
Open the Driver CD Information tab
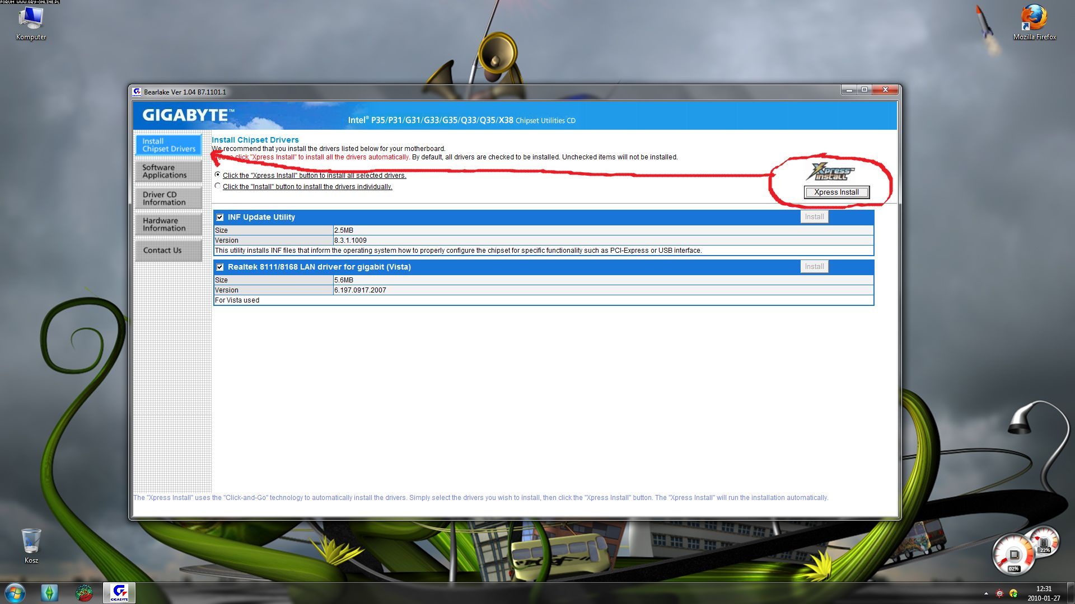point(169,198)
